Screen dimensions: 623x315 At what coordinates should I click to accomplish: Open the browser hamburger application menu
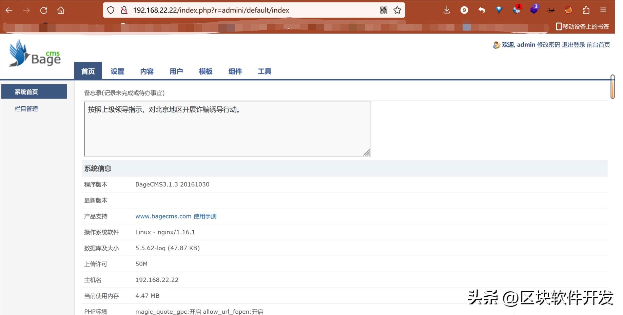click(x=603, y=10)
